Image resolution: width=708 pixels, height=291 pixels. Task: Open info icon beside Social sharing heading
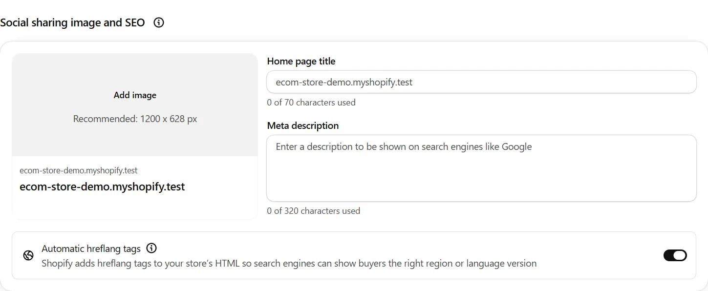click(x=159, y=22)
